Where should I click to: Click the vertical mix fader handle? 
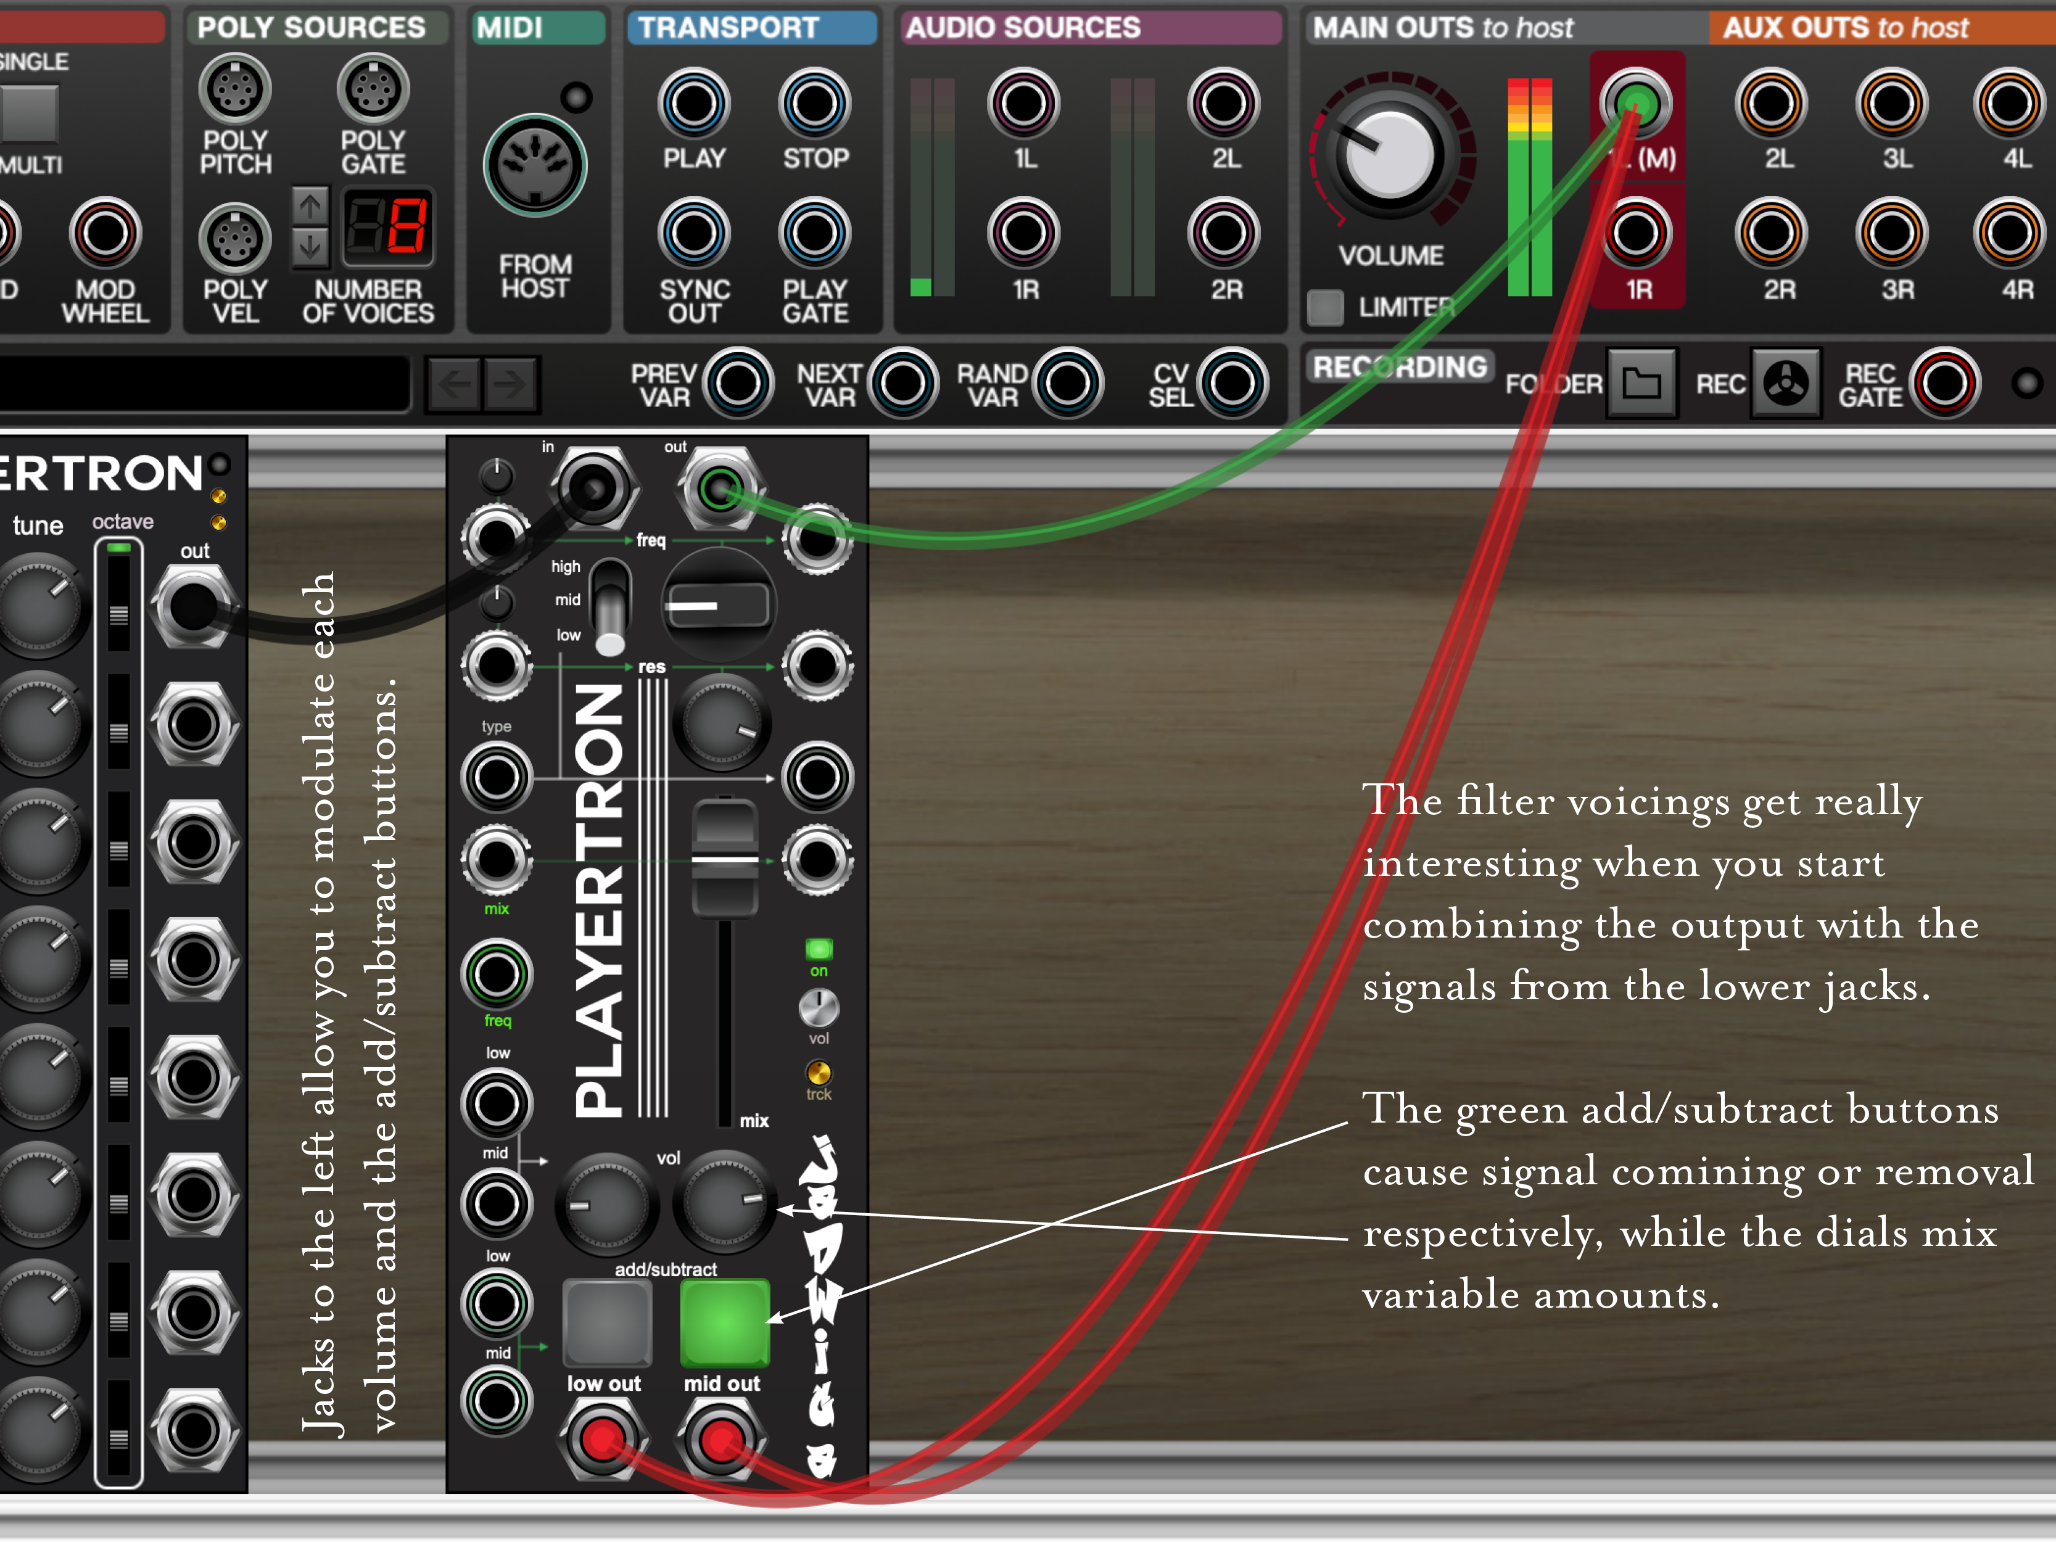(724, 859)
